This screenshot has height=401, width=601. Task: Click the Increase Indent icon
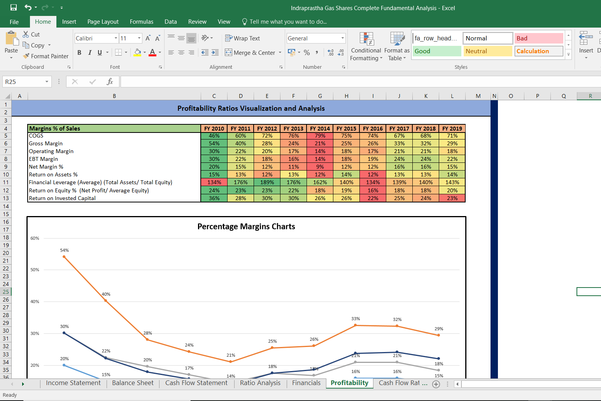pyautogui.click(x=215, y=52)
